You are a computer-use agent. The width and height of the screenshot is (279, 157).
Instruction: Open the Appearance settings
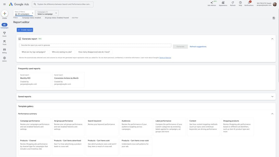point(223,3)
